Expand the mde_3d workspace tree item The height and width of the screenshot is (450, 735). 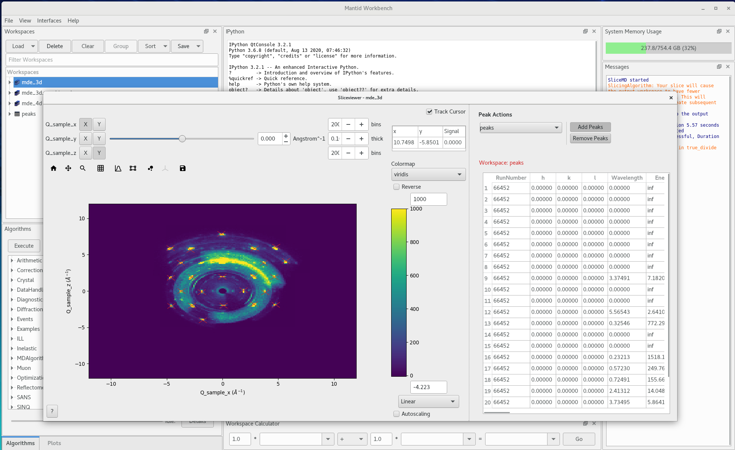(x=10, y=82)
